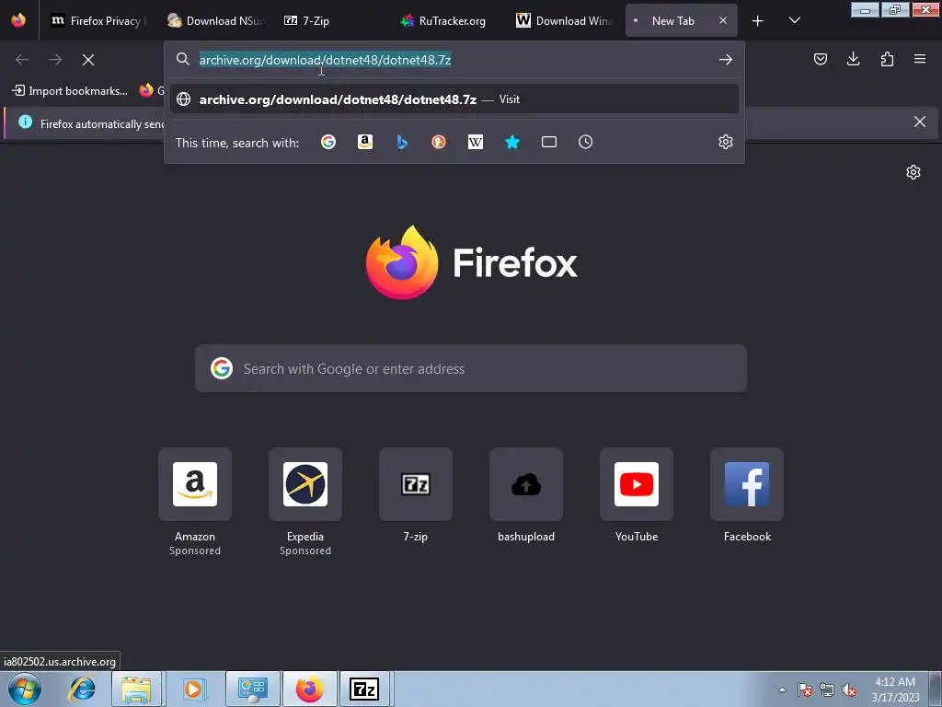Switch to the RuTracker.org tab
Screen dimensions: 942x707
click(448, 21)
